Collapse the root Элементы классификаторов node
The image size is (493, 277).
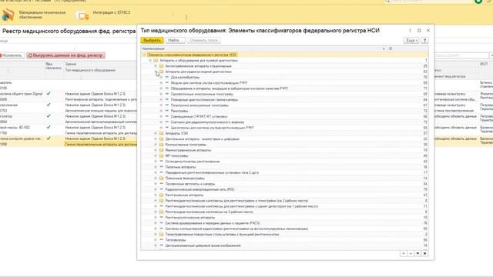[x=144, y=55]
